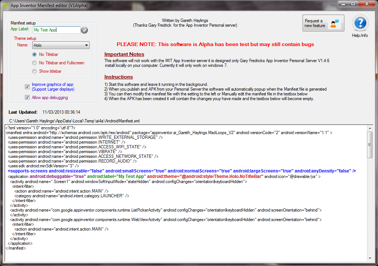Click the uses-sdk minSdkVersion line
The image size is (378, 266).
tap(44, 166)
